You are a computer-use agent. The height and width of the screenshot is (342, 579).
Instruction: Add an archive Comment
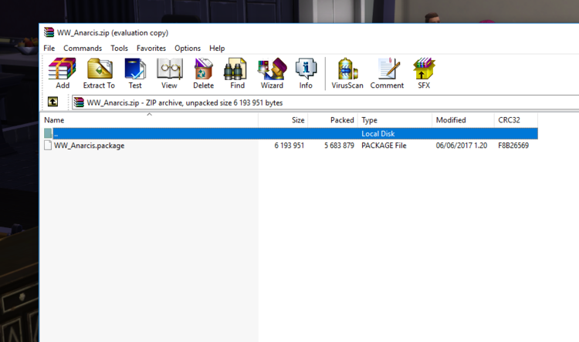coord(387,73)
